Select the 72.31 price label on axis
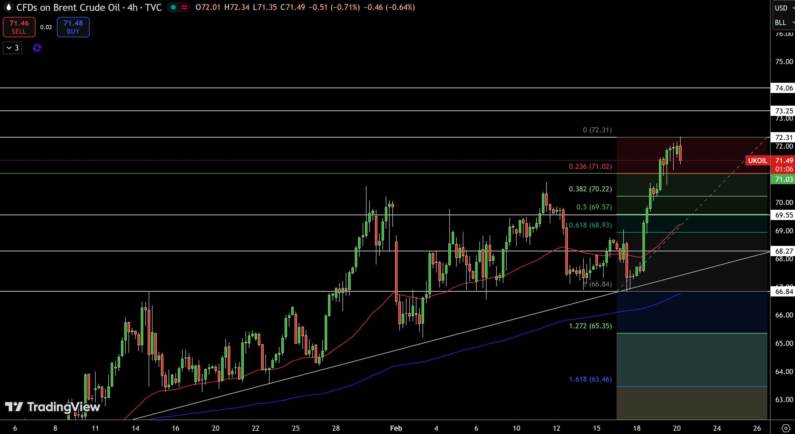This screenshot has height=434, width=795. click(x=783, y=137)
